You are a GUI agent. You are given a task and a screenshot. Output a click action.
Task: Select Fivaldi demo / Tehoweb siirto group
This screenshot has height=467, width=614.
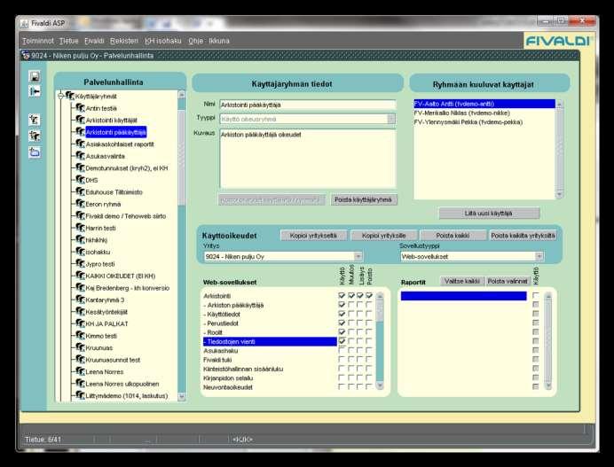pyautogui.click(x=126, y=216)
